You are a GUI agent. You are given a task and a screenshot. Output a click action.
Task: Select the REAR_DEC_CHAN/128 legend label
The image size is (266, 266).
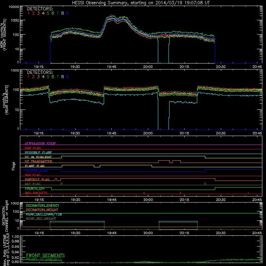[x=44, y=214]
